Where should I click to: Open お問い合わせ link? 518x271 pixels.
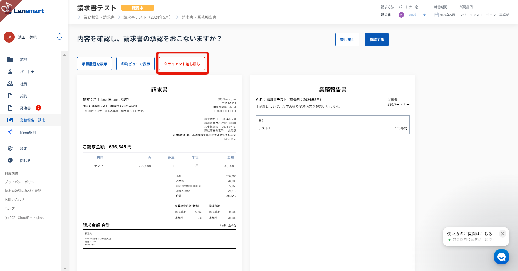[15, 200]
